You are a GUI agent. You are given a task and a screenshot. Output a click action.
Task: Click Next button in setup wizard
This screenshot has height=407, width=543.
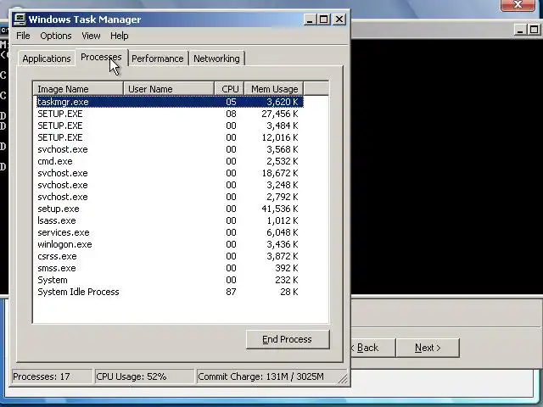[x=428, y=348]
